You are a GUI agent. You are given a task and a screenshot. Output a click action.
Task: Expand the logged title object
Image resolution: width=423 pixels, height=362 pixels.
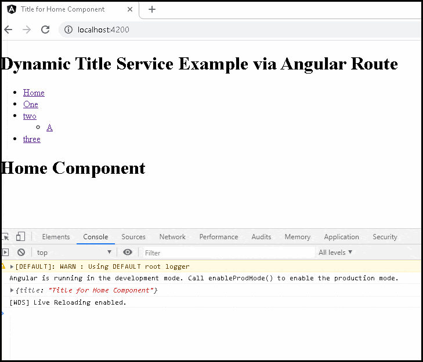click(x=12, y=290)
